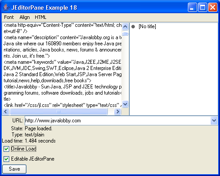Viewport: 220px width, 176px height.
Task: Click the 'text/plain' type value
Action: (34, 135)
